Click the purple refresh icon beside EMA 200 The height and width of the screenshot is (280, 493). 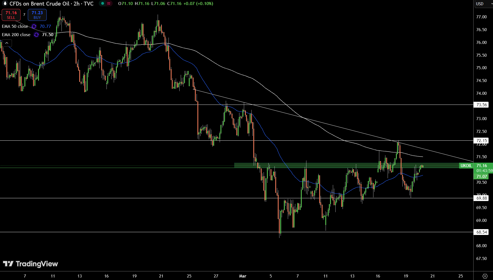coord(36,35)
